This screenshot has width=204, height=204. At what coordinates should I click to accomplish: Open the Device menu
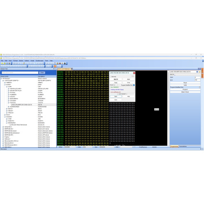pyautogui.click(x=21, y=61)
